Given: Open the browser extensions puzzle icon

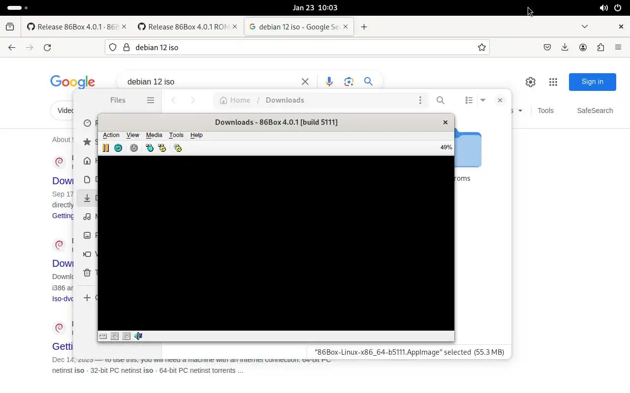Looking at the screenshot, I should pos(600,48).
